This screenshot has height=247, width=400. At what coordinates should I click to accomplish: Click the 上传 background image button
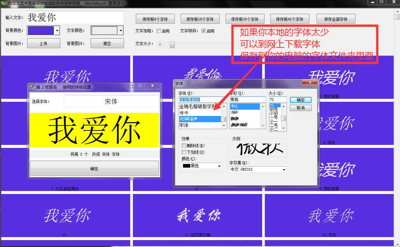click(x=44, y=43)
